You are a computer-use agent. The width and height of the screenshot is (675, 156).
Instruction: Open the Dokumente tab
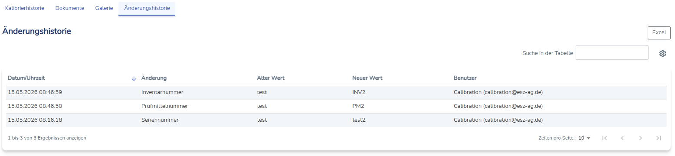coord(70,8)
